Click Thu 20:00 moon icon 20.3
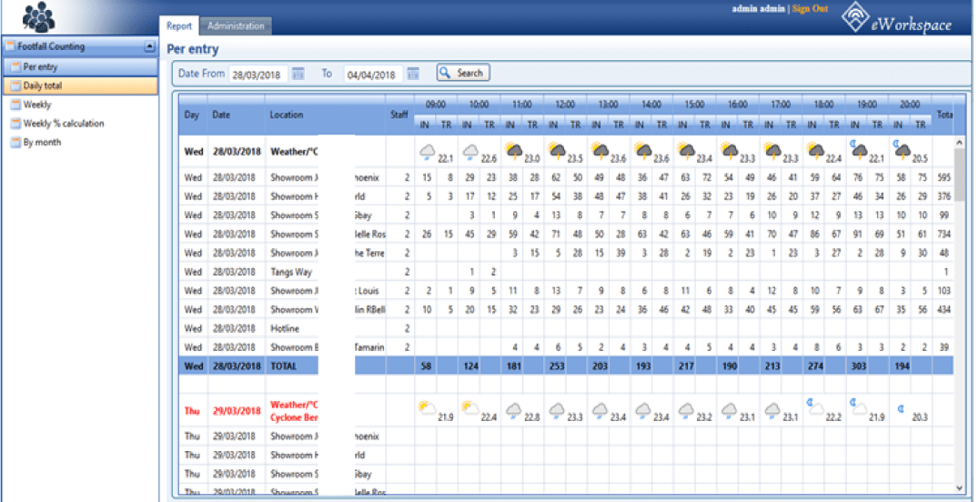This screenshot has width=979, height=502. point(901,409)
